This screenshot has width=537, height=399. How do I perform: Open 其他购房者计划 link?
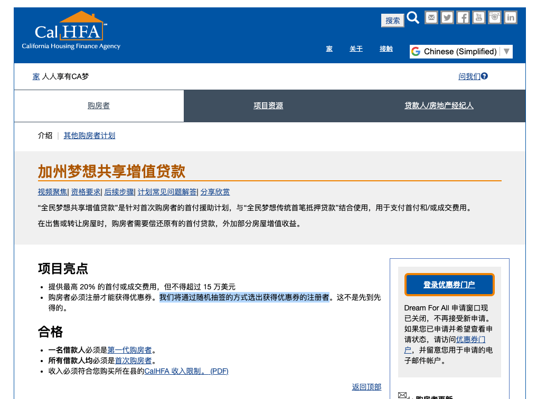click(89, 135)
